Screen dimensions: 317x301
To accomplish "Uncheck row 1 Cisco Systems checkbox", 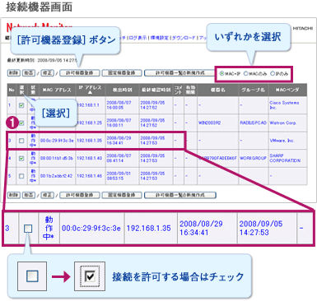I will click(x=21, y=105).
